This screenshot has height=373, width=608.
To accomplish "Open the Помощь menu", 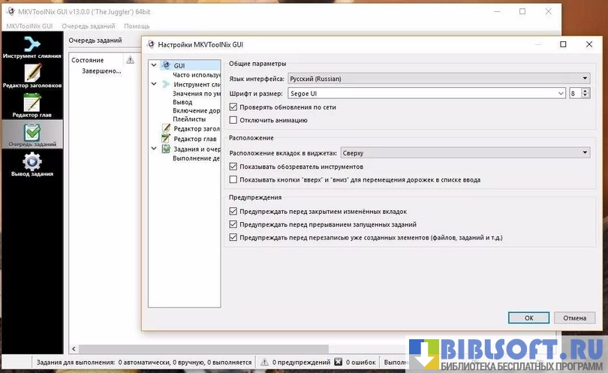I will click(x=137, y=26).
